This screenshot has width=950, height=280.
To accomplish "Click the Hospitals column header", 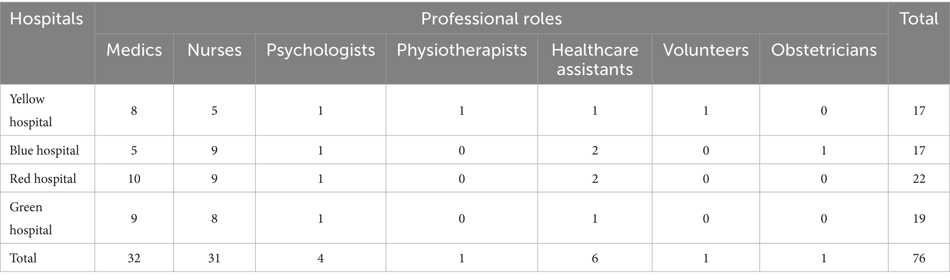I will coord(47,19).
